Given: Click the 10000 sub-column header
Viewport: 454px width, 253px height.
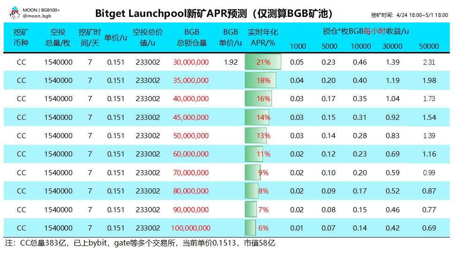Looking at the screenshot, I should click(x=360, y=46).
